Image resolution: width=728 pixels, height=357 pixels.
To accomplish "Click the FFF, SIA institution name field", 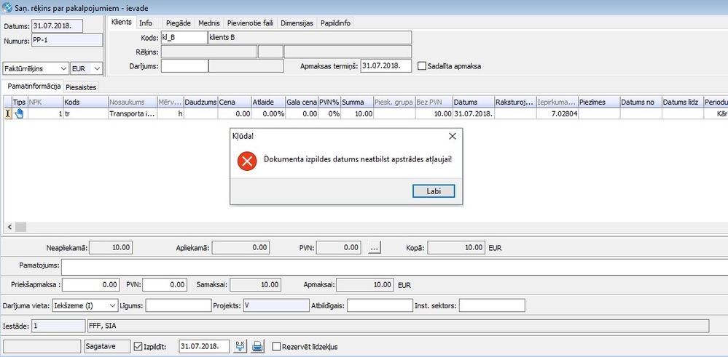I will point(398,326).
